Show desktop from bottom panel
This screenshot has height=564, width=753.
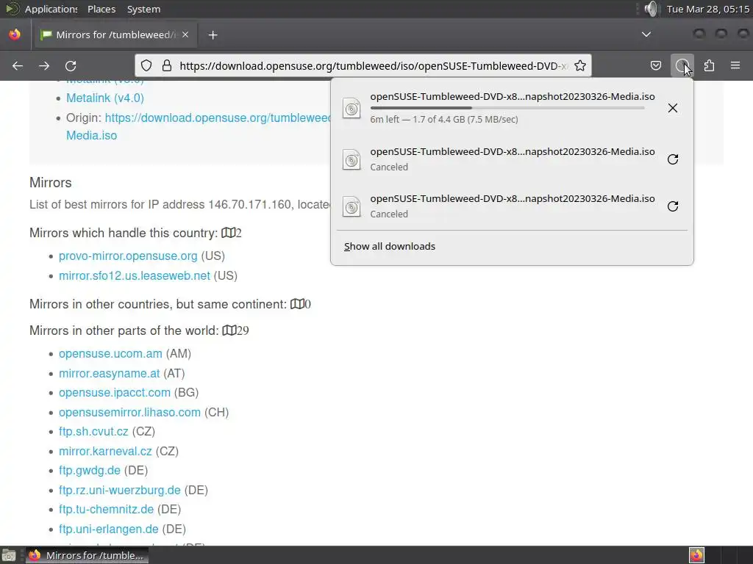(x=9, y=555)
